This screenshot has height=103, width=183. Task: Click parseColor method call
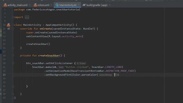click(89, 75)
